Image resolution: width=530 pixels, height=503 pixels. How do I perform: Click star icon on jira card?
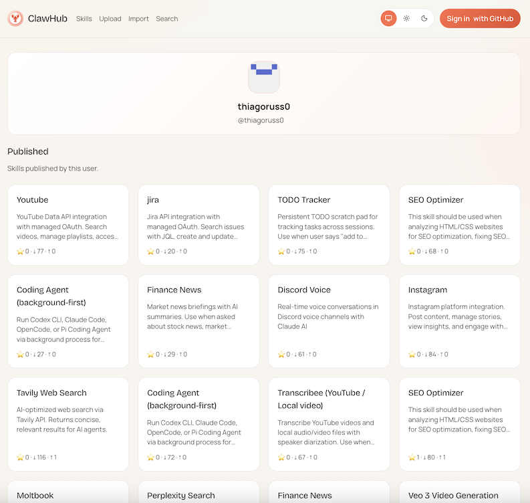[x=151, y=251]
